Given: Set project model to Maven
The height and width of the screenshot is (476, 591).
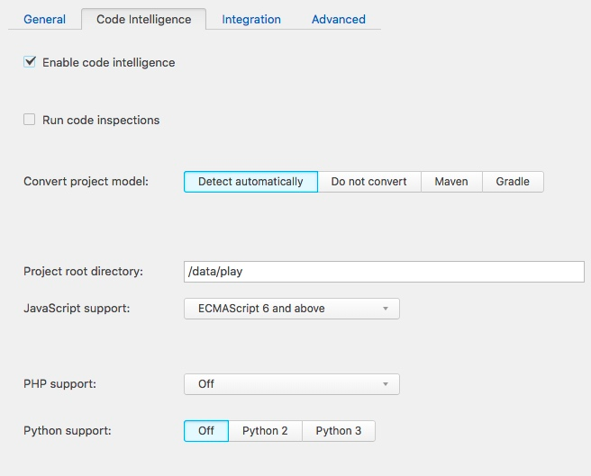Looking at the screenshot, I should click(451, 182).
